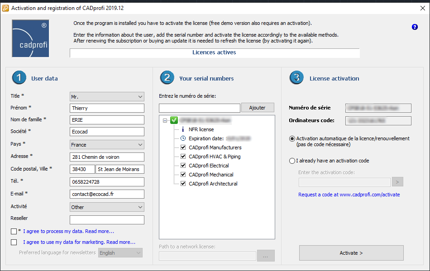Toggle CADprofi HVAC & Piping checkbox

click(x=183, y=157)
